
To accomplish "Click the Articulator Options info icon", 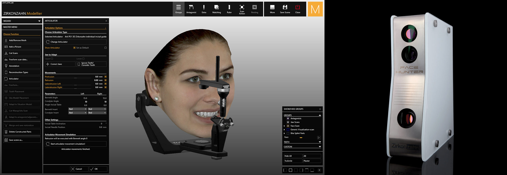I will click(x=105, y=28).
